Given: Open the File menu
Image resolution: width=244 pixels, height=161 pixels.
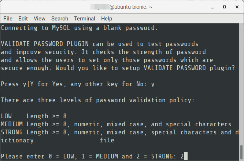Looking at the screenshot, I should tap(8, 19).
